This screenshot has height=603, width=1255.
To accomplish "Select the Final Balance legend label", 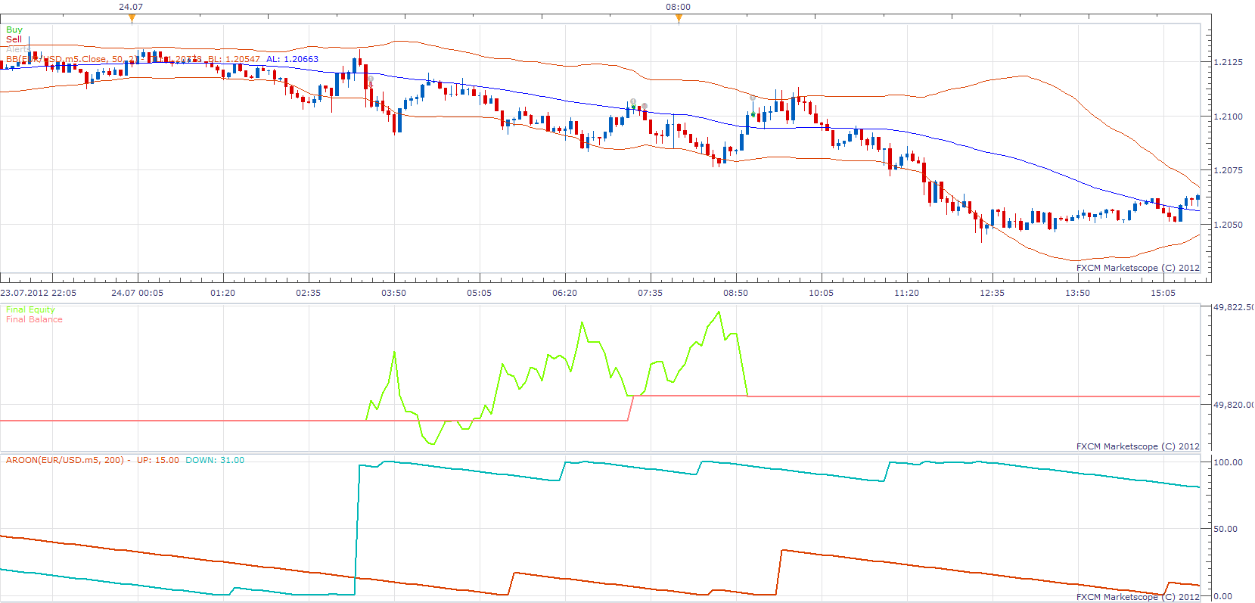I will [x=34, y=319].
